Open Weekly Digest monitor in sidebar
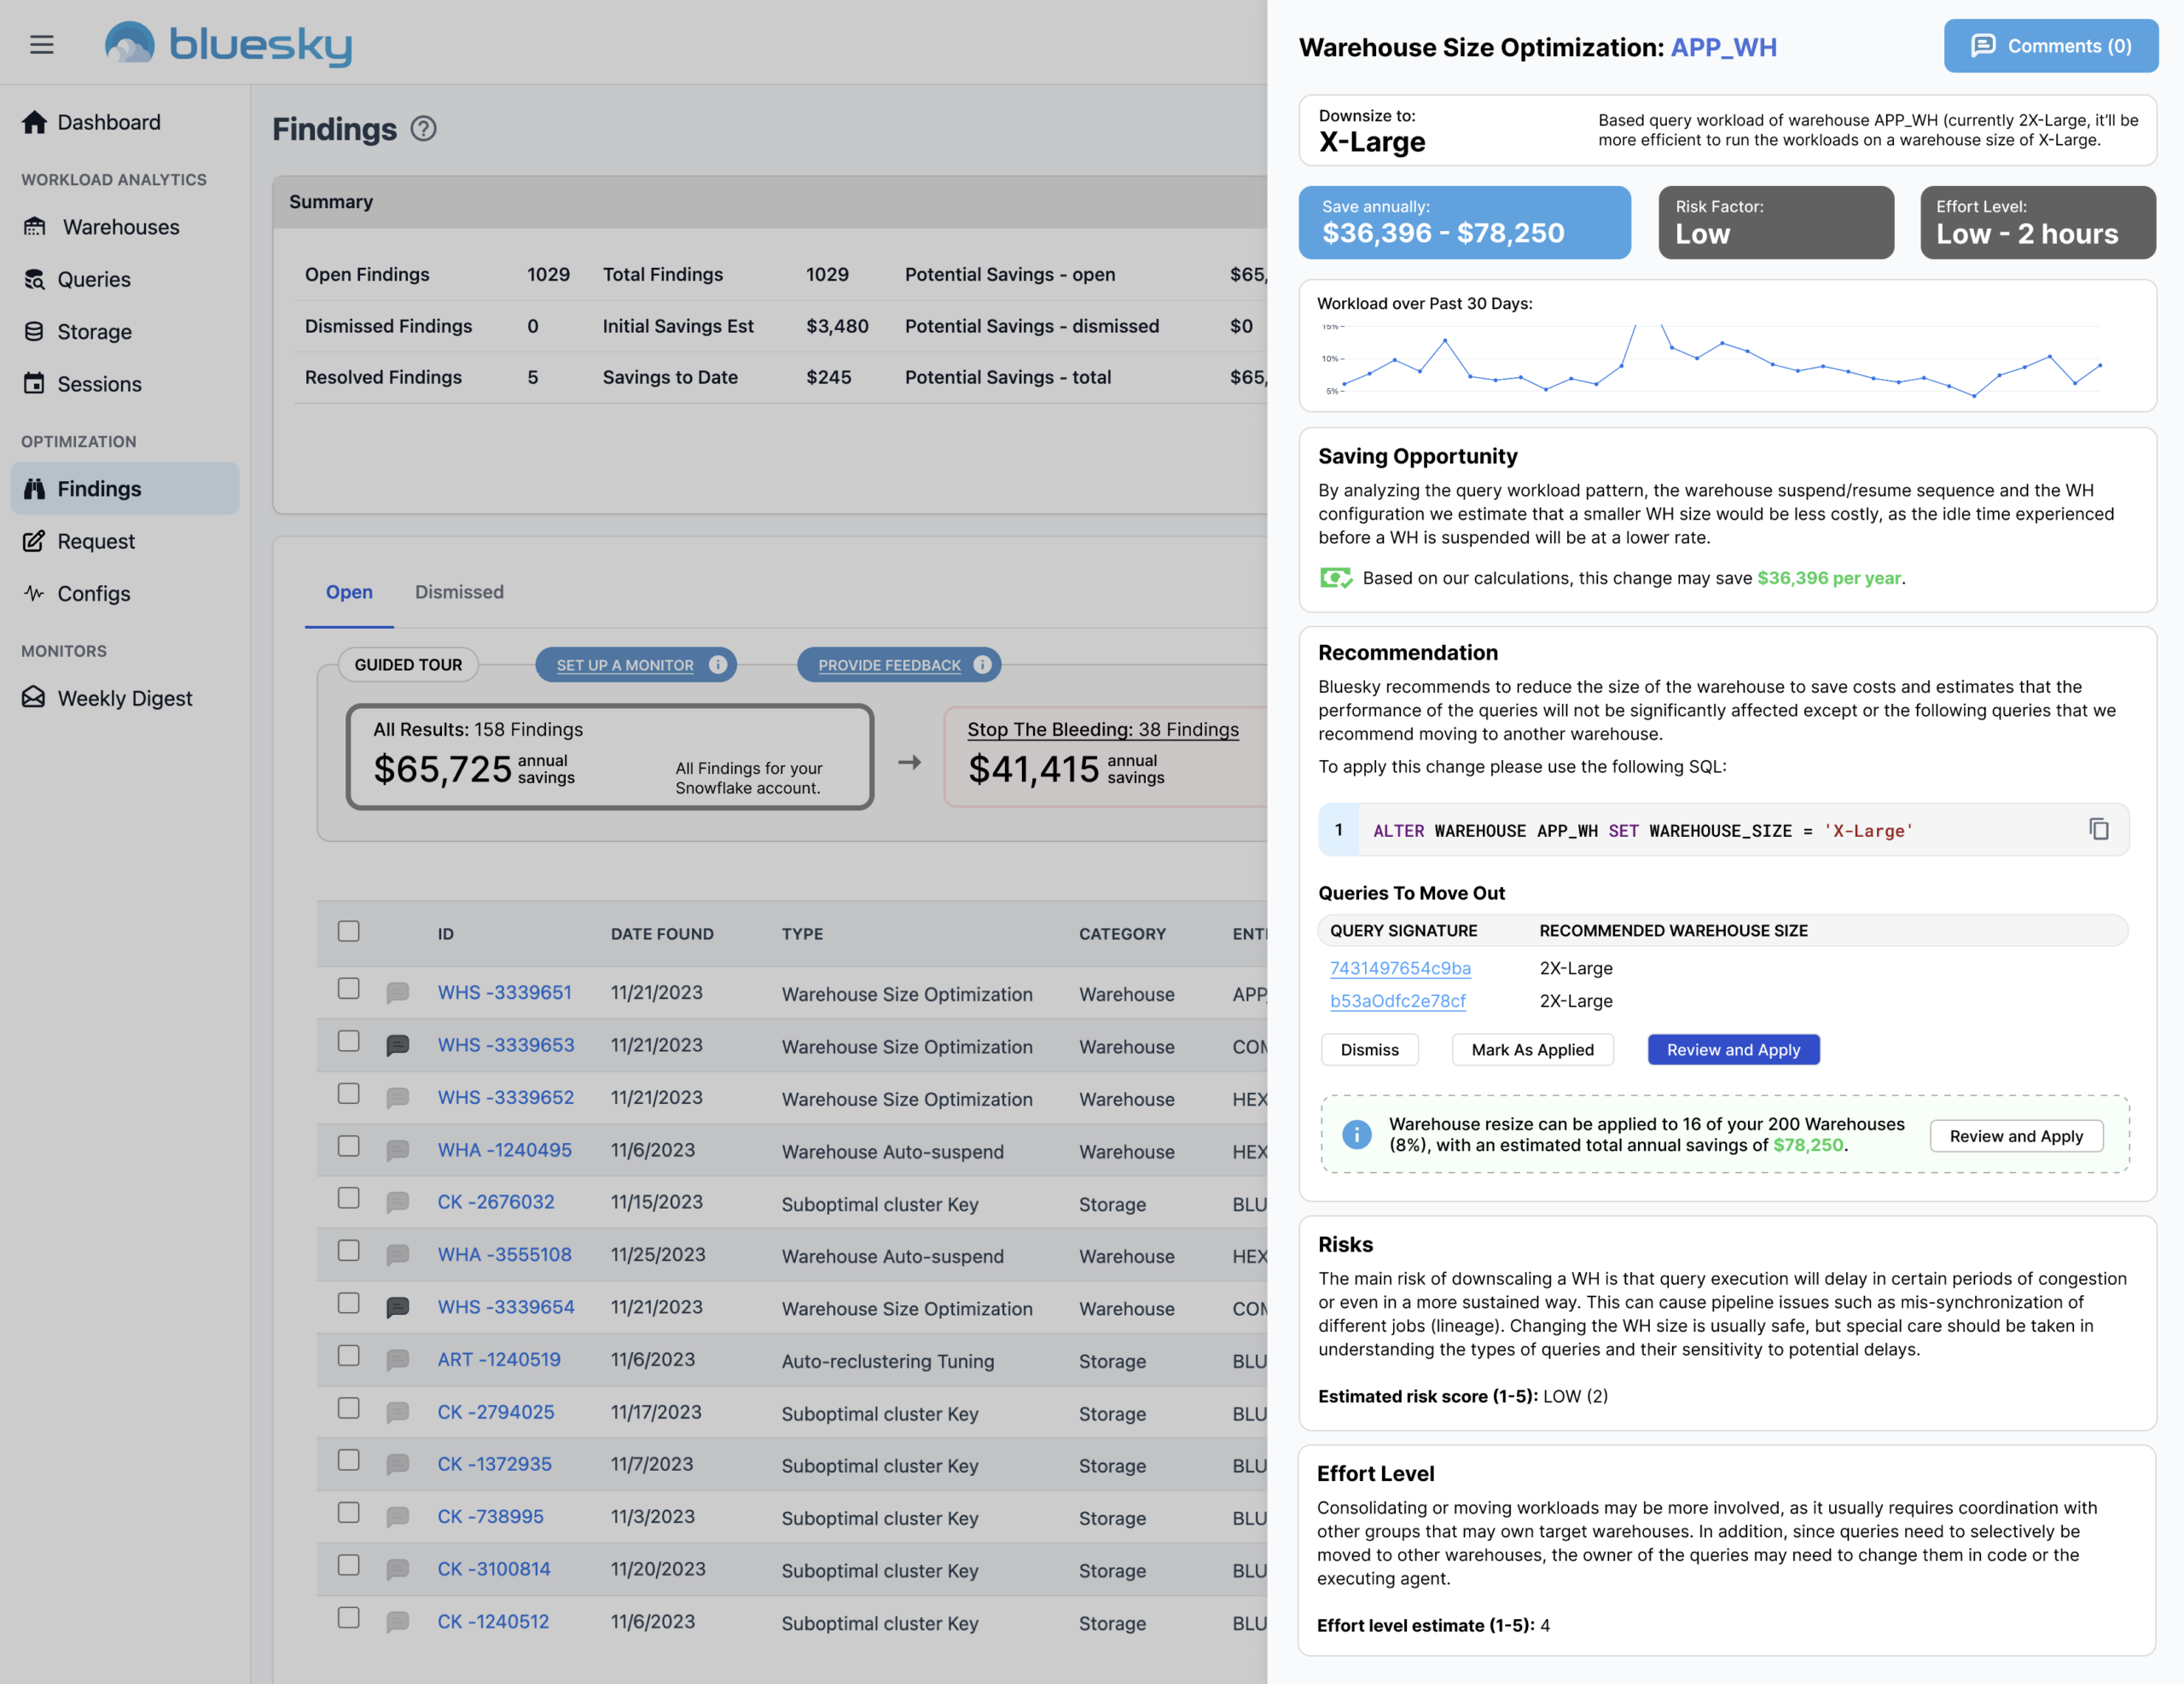 click(x=124, y=698)
